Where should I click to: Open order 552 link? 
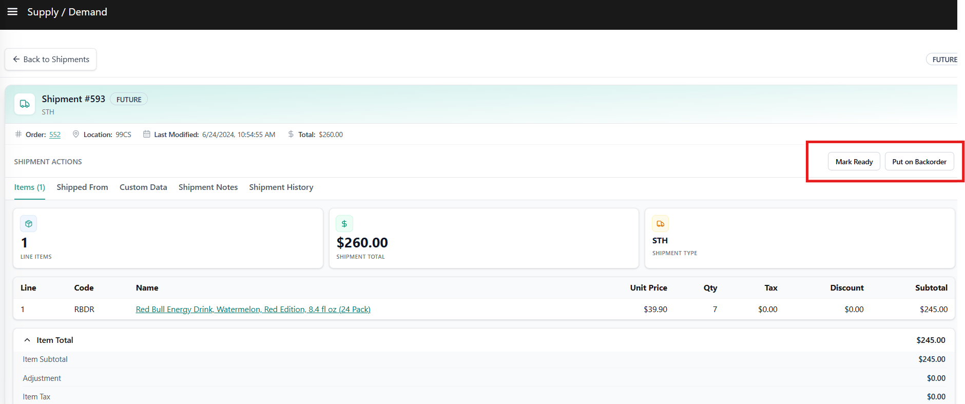coord(55,134)
